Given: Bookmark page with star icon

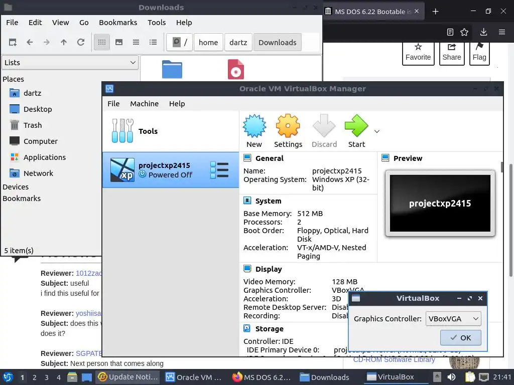Looking at the screenshot, I should pyautogui.click(x=464, y=32).
